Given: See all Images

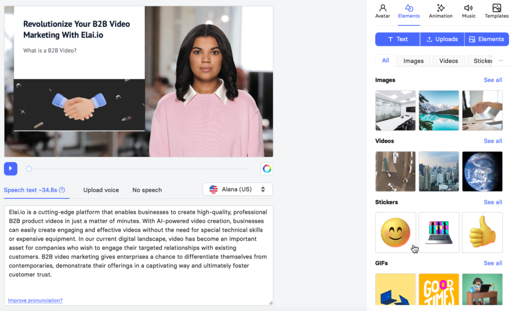Looking at the screenshot, I should (493, 80).
